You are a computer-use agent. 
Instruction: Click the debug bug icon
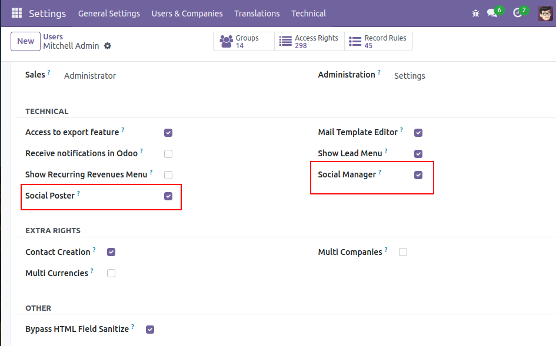pyautogui.click(x=475, y=13)
